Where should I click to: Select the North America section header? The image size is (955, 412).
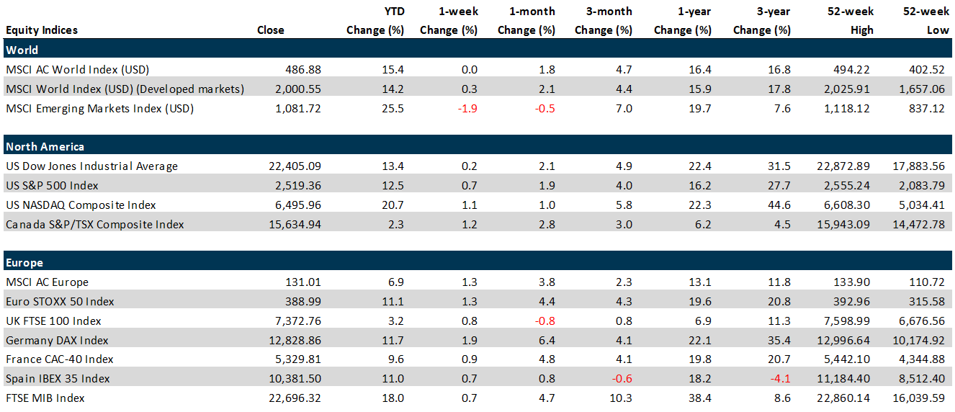(x=477, y=147)
